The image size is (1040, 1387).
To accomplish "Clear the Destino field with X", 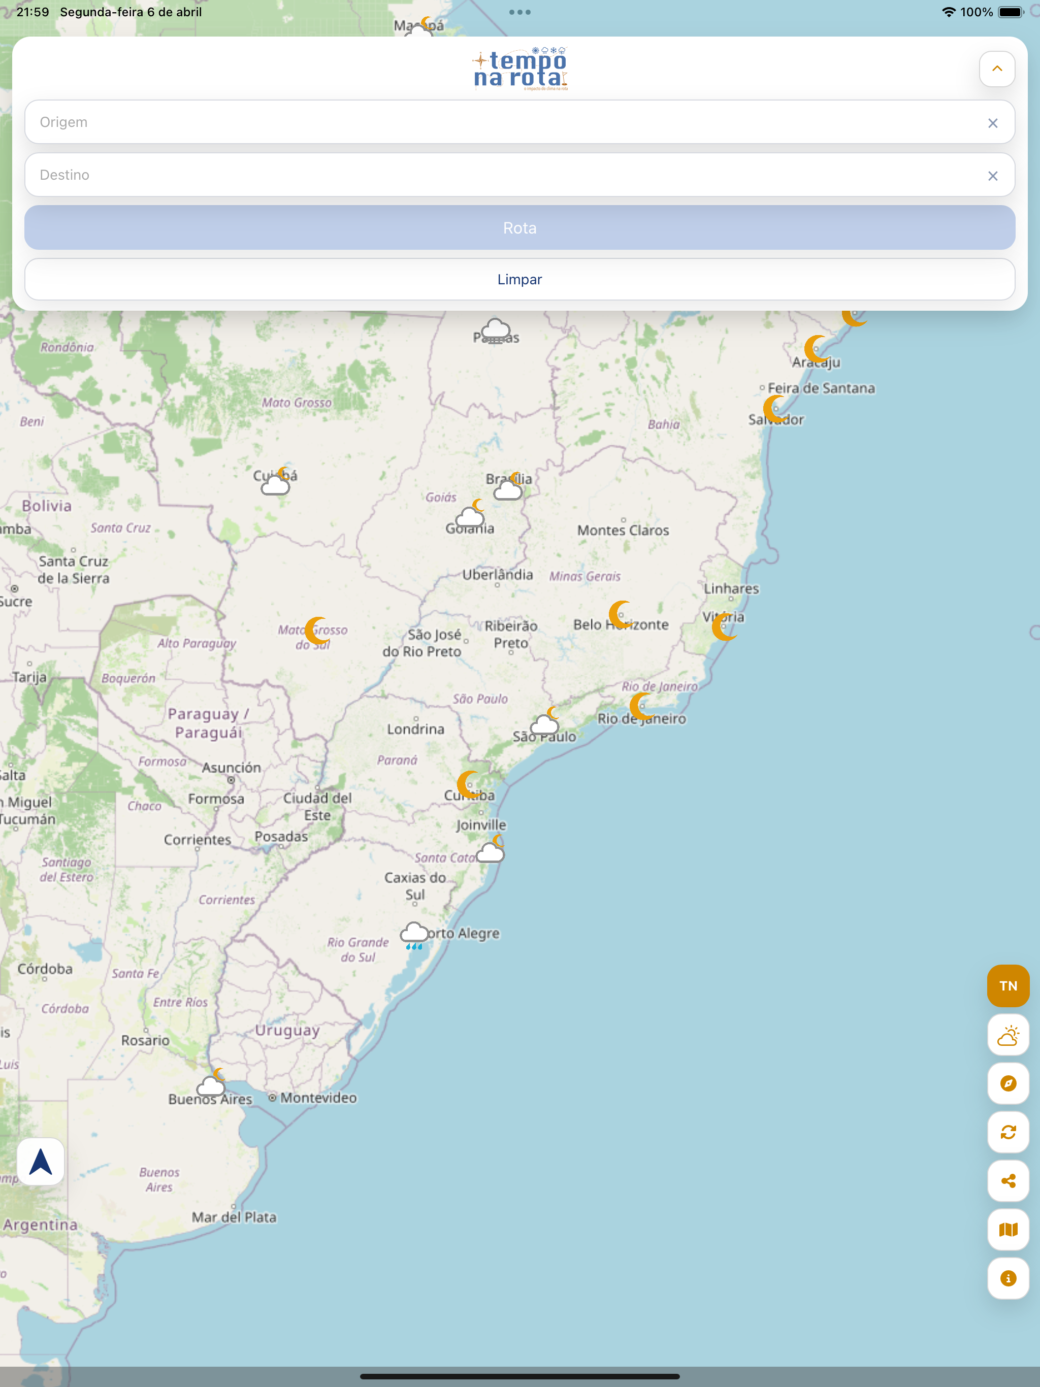I will pyautogui.click(x=992, y=176).
